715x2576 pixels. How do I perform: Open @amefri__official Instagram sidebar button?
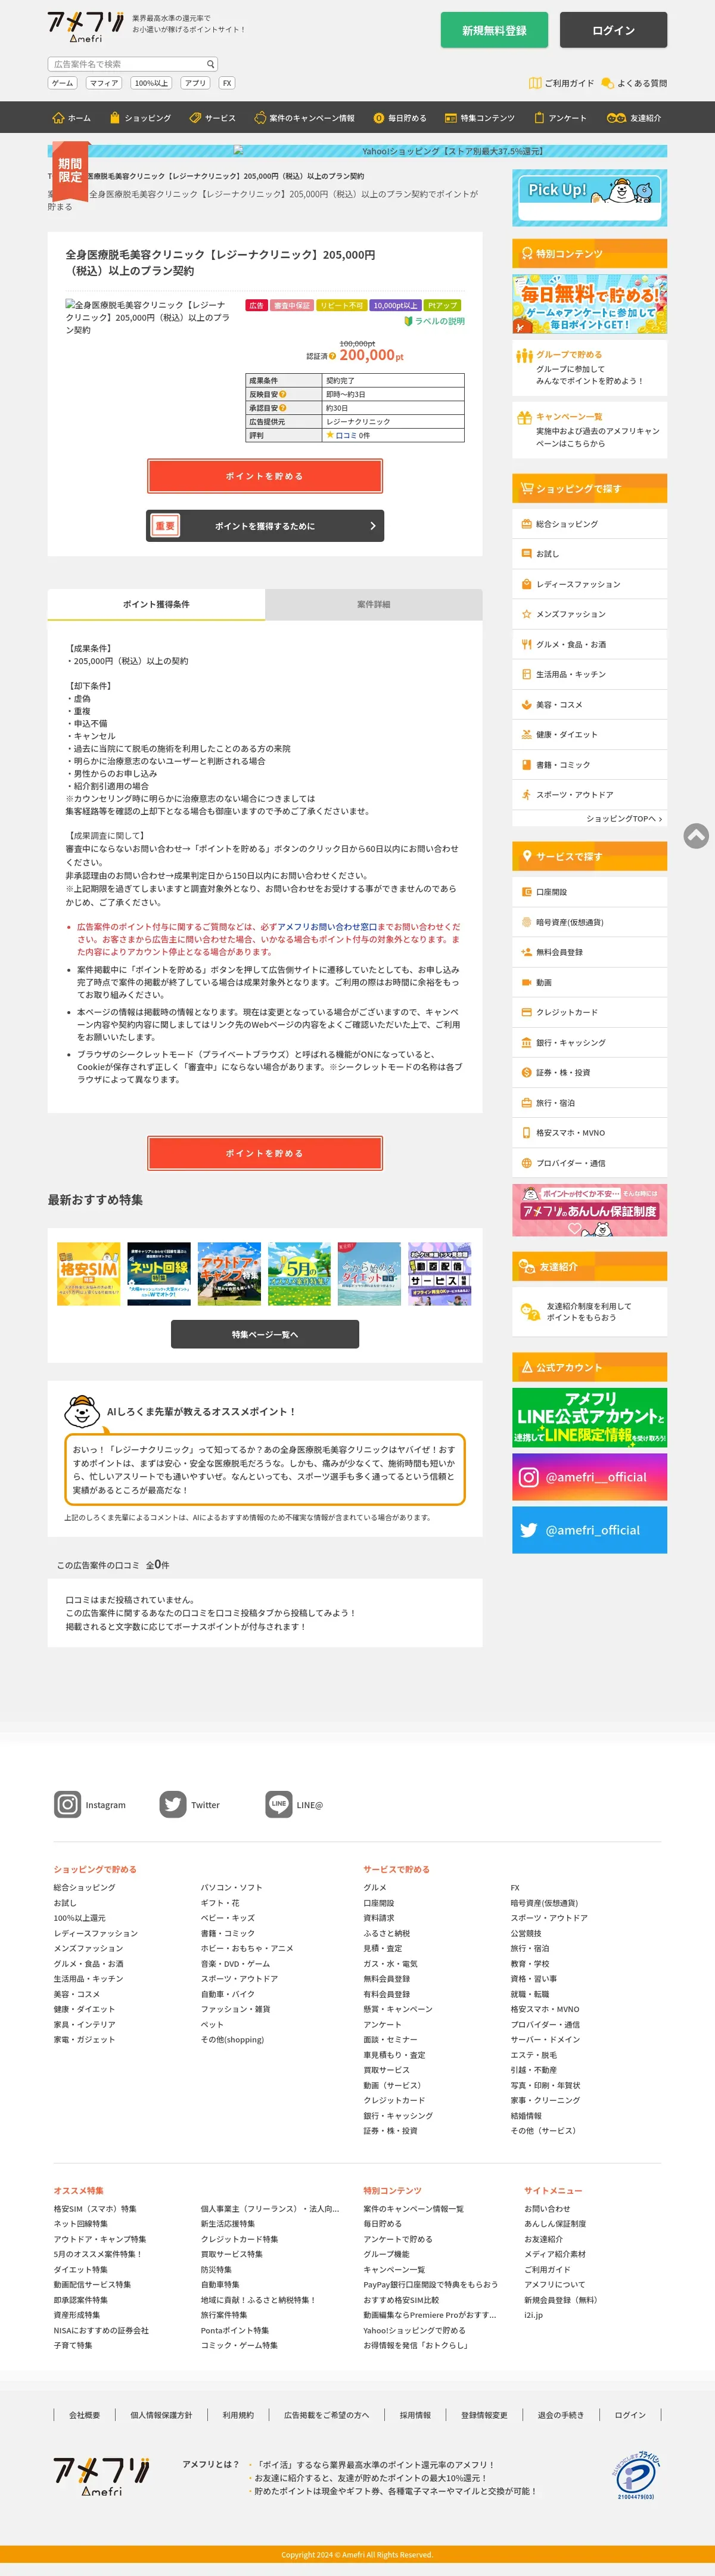(590, 1477)
